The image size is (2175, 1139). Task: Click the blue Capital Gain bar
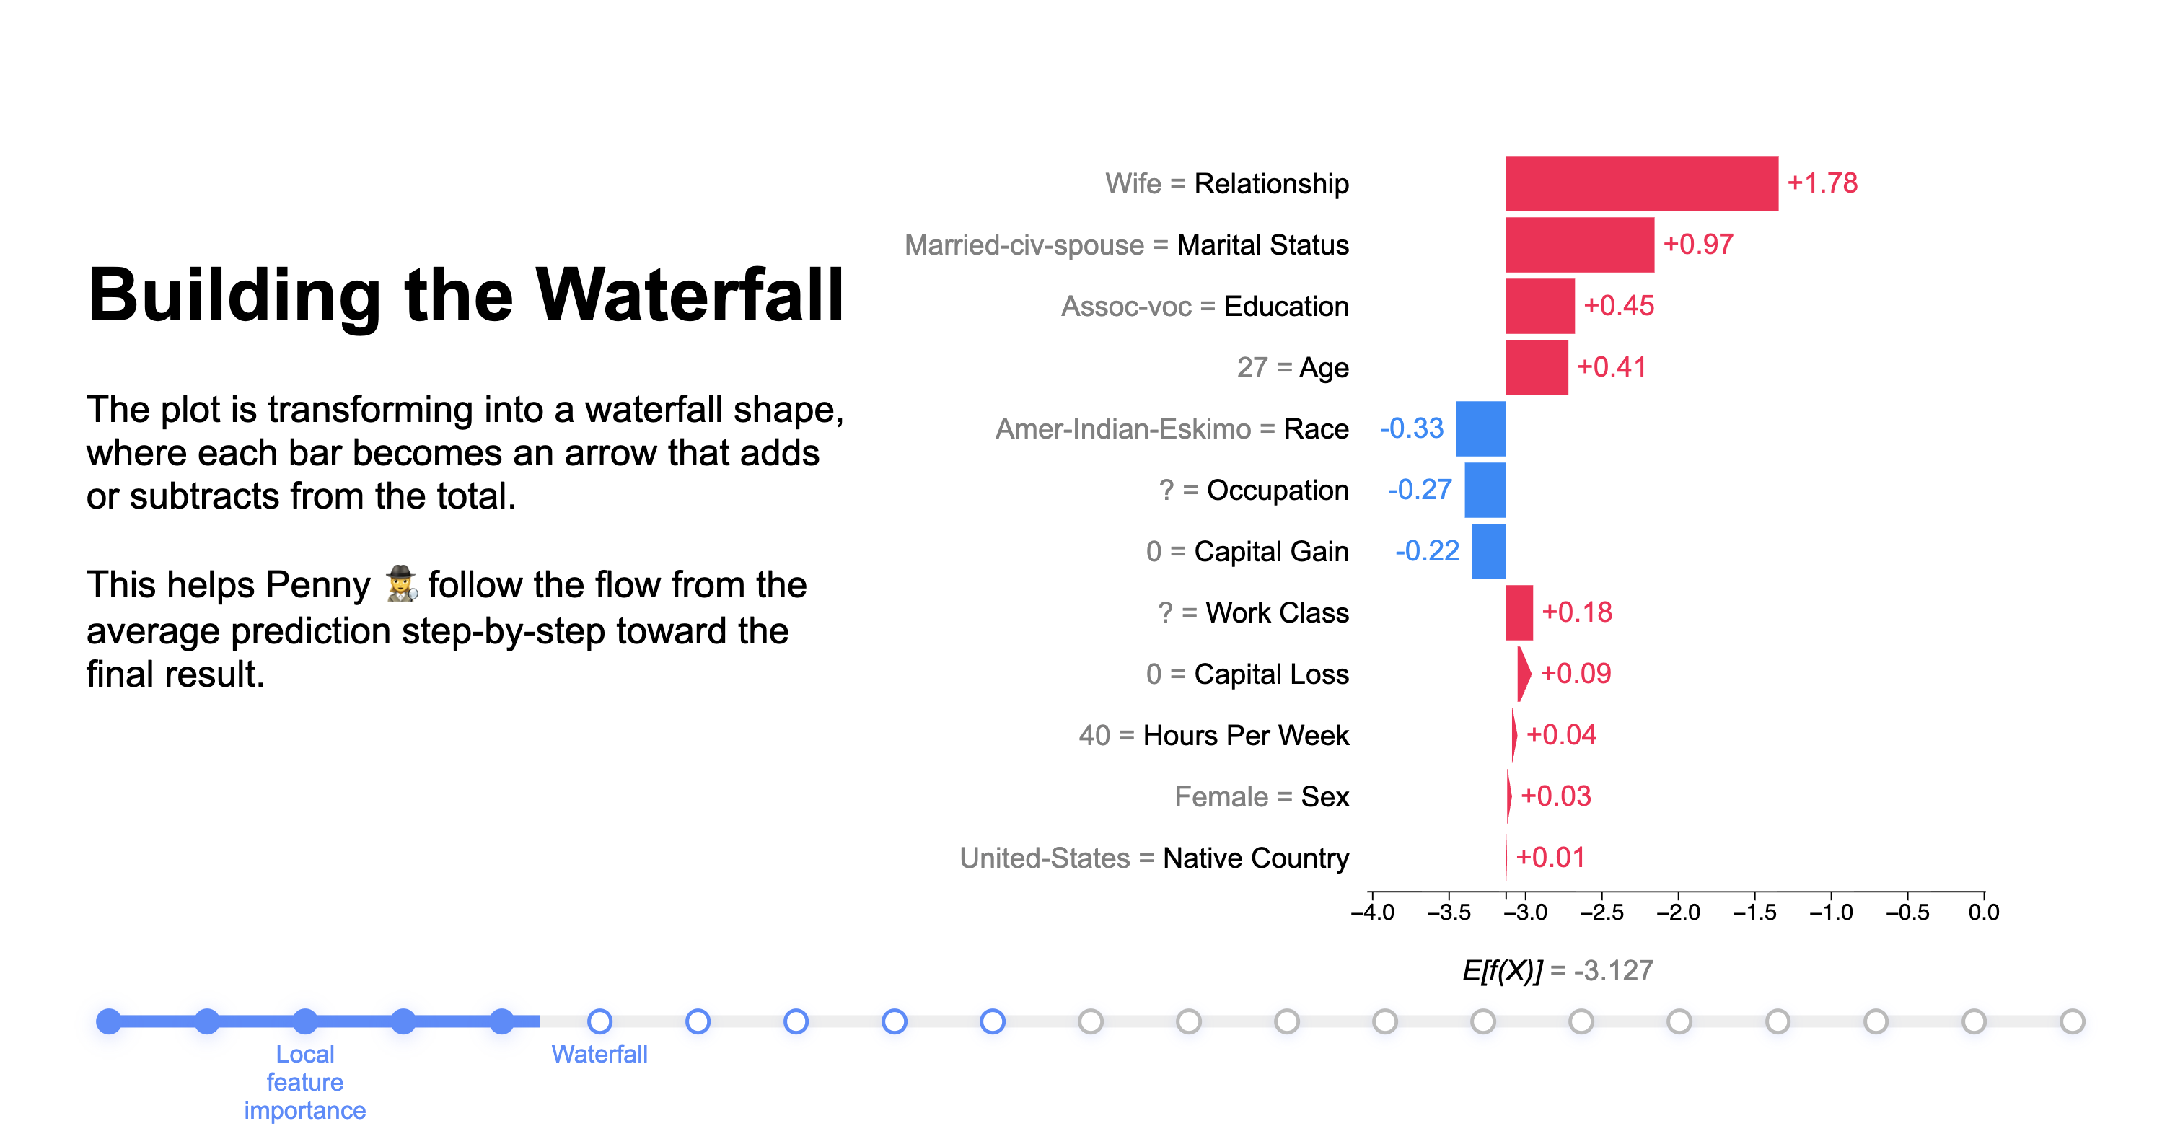(x=1488, y=551)
